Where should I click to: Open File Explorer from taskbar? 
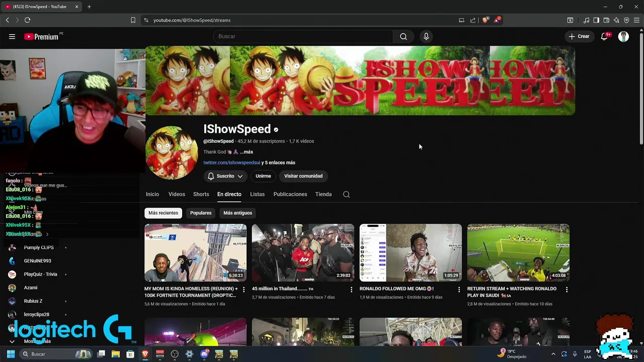coord(115,354)
